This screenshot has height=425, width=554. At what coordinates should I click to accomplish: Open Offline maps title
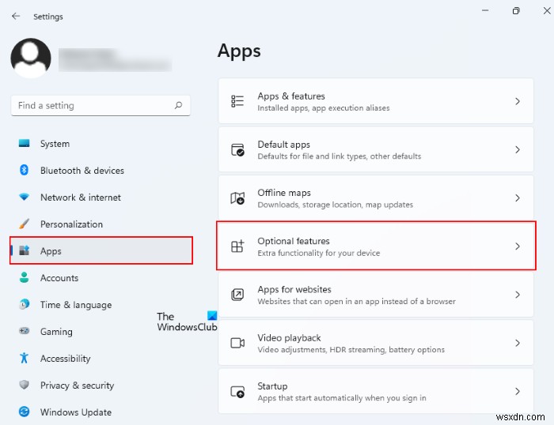tap(284, 193)
